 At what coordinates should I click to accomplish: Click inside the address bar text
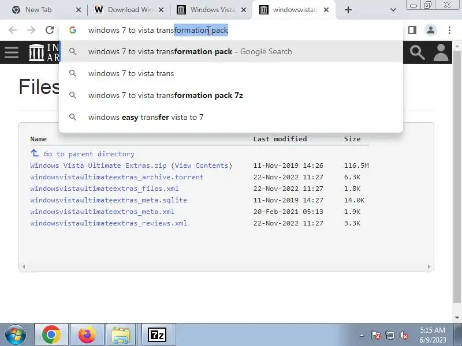click(158, 30)
